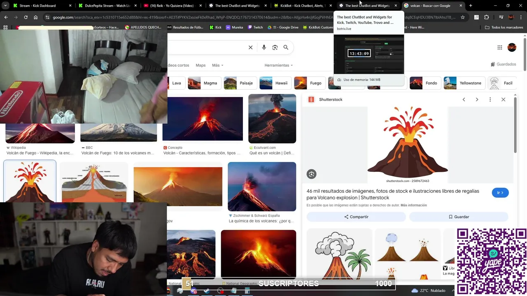Open new browser tab

471,6
